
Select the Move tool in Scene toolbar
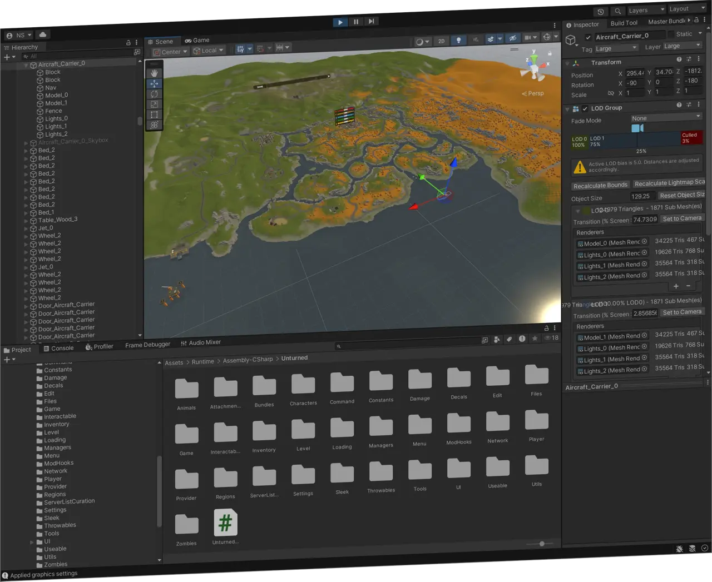pyautogui.click(x=154, y=83)
